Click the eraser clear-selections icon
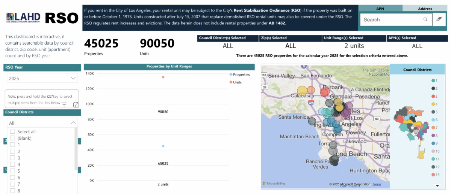Image resolution: width=451 pixels, height=194 pixels. pos(438,19)
